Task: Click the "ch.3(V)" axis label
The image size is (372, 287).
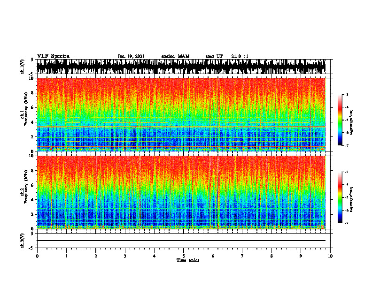Action: click(x=23, y=241)
